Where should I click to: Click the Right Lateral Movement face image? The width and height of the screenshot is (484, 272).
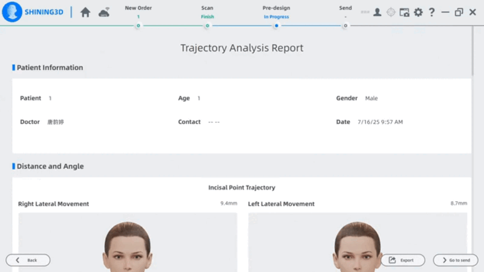tap(128, 242)
